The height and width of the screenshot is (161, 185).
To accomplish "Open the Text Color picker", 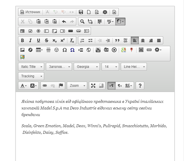I will tap(24, 86).
